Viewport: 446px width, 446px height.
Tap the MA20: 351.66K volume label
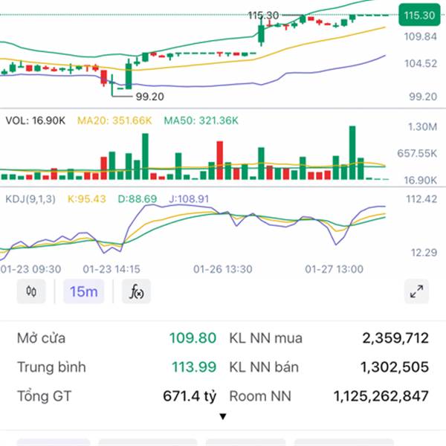pos(114,120)
